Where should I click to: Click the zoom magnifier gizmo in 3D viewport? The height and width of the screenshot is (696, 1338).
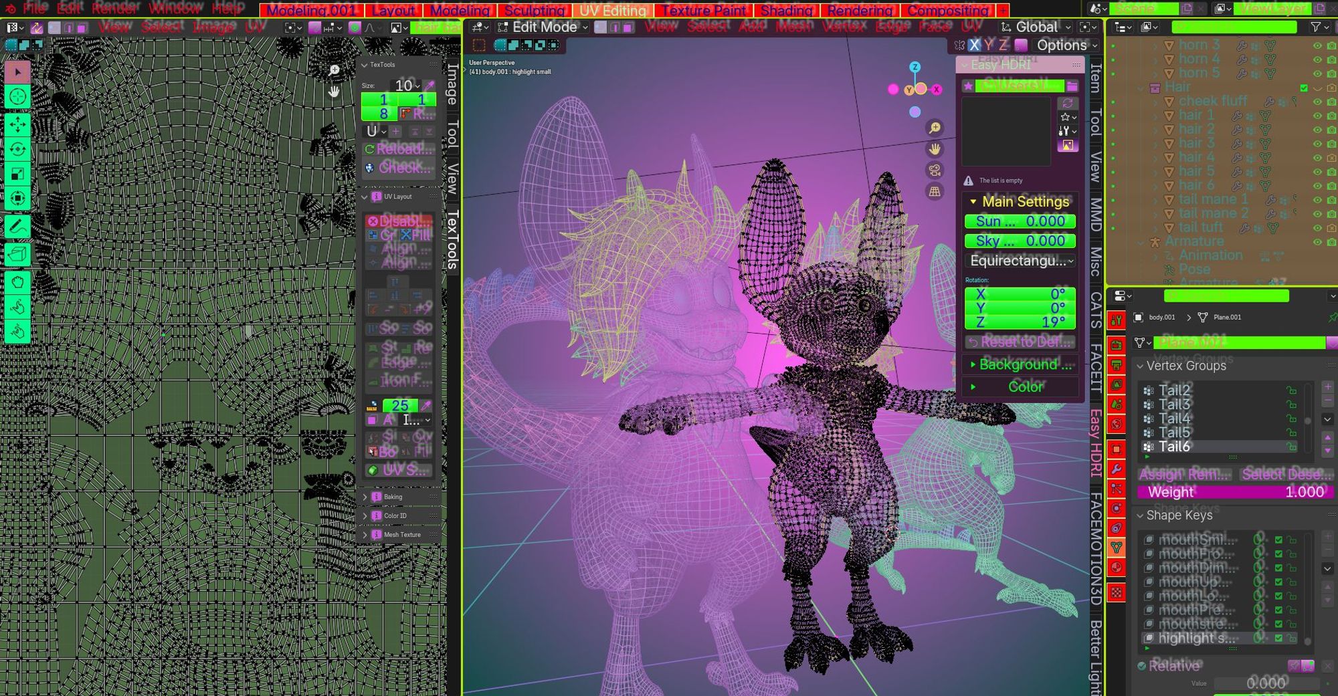pyautogui.click(x=935, y=128)
